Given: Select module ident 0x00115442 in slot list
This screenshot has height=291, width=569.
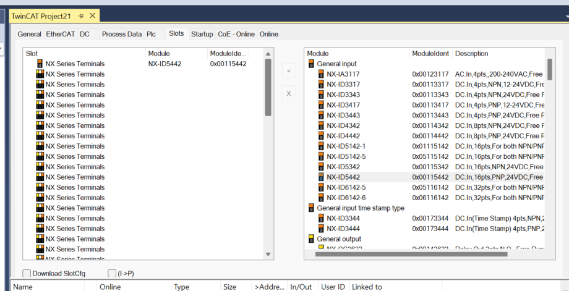Looking at the screenshot, I should click(x=228, y=64).
